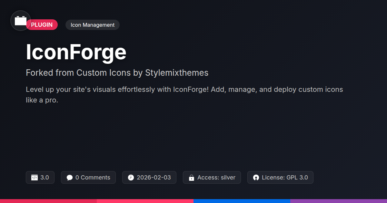This screenshot has width=387, height=203.
Task: Click the code version icon beside 3.0
Action: click(35, 178)
